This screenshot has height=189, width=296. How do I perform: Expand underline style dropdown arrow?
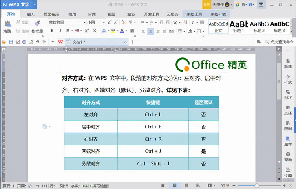tap(72, 31)
